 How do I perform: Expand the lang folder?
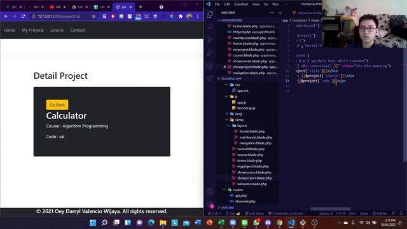point(226,114)
